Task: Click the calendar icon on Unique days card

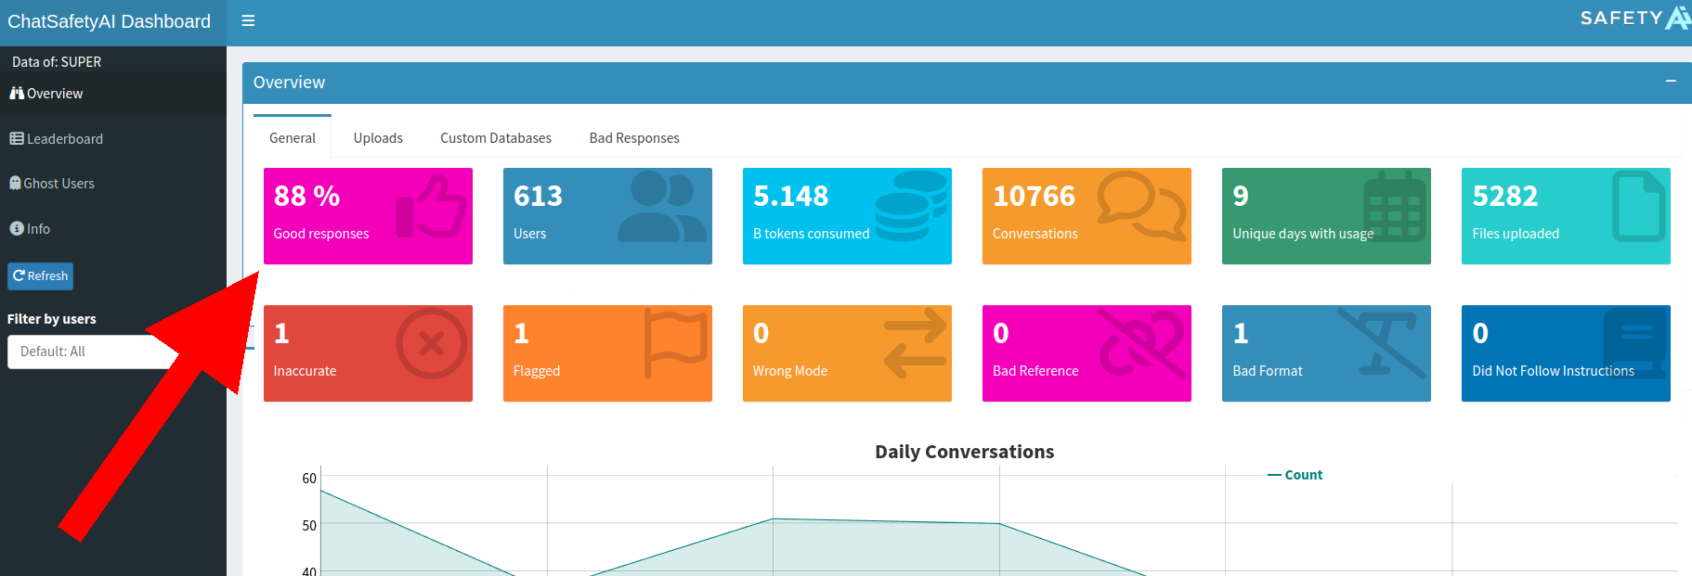Action: (1394, 207)
